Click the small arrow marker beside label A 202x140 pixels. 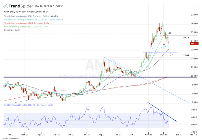tap(166, 46)
